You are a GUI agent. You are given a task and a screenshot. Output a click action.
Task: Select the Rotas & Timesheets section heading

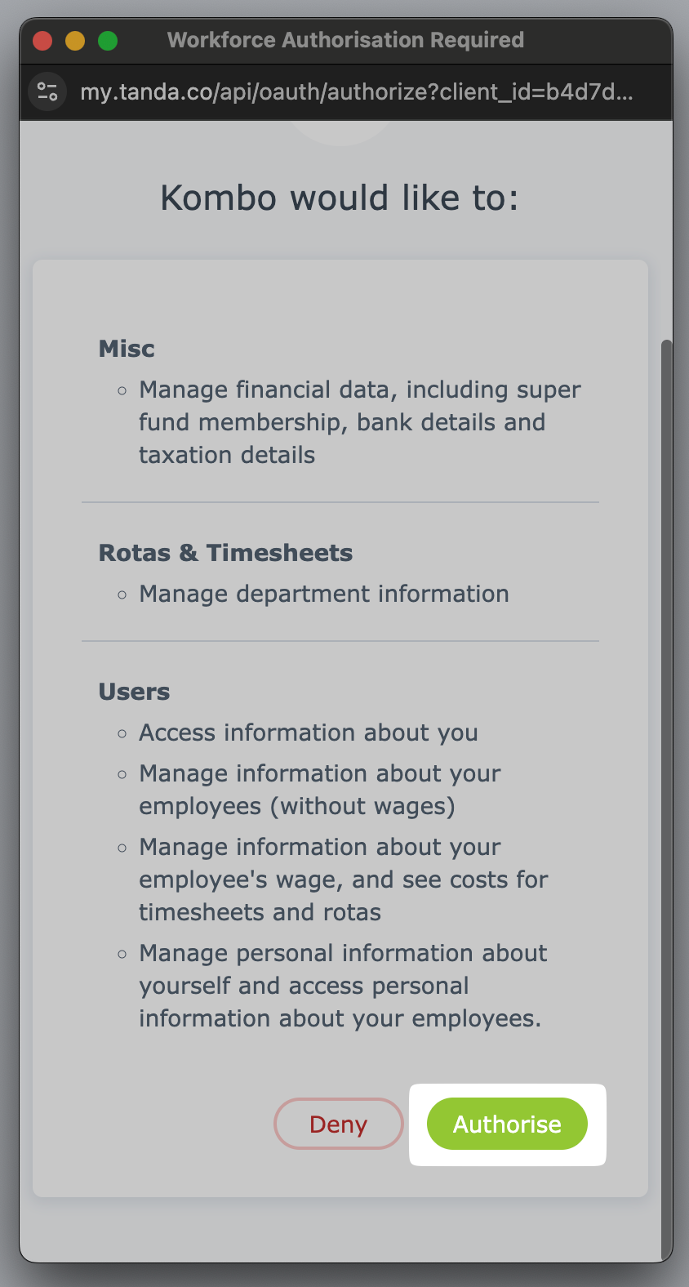[x=225, y=553]
